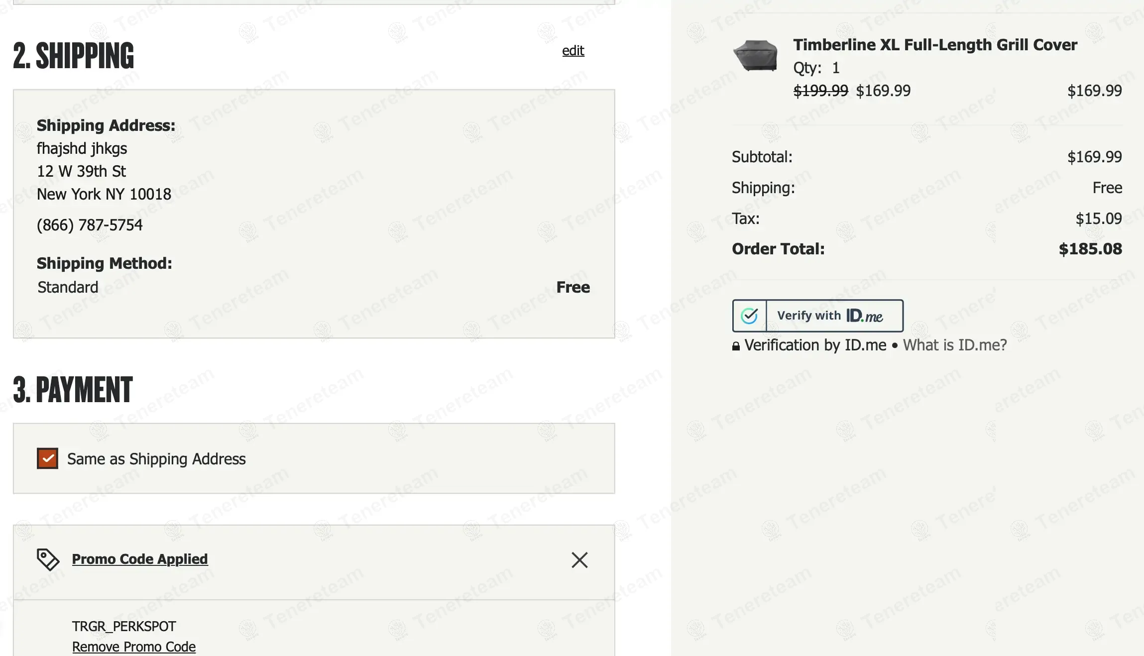Image resolution: width=1144 pixels, height=656 pixels.
Task: Collapse the Promo Code Applied section
Action: (x=140, y=559)
